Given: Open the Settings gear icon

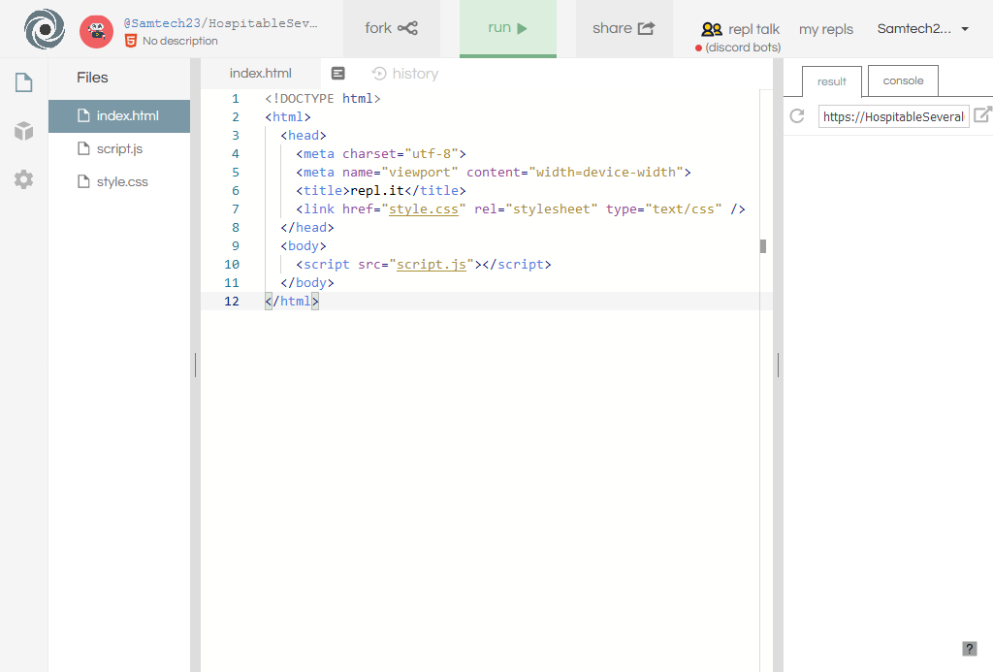Looking at the screenshot, I should (x=24, y=179).
